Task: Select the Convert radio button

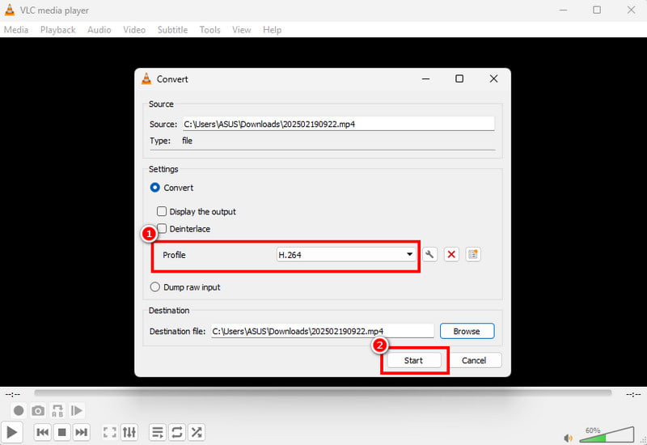Action: pos(154,188)
